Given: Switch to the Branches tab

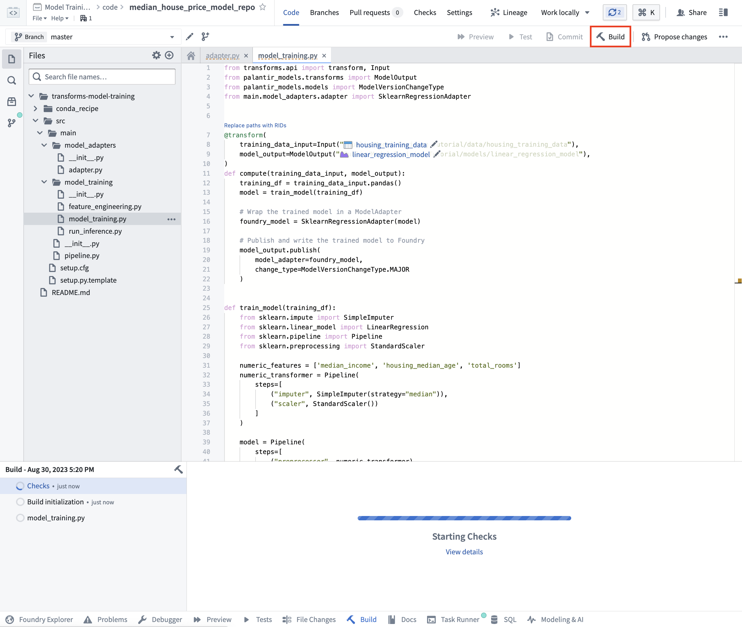Looking at the screenshot, I should [x=324, y=12].
